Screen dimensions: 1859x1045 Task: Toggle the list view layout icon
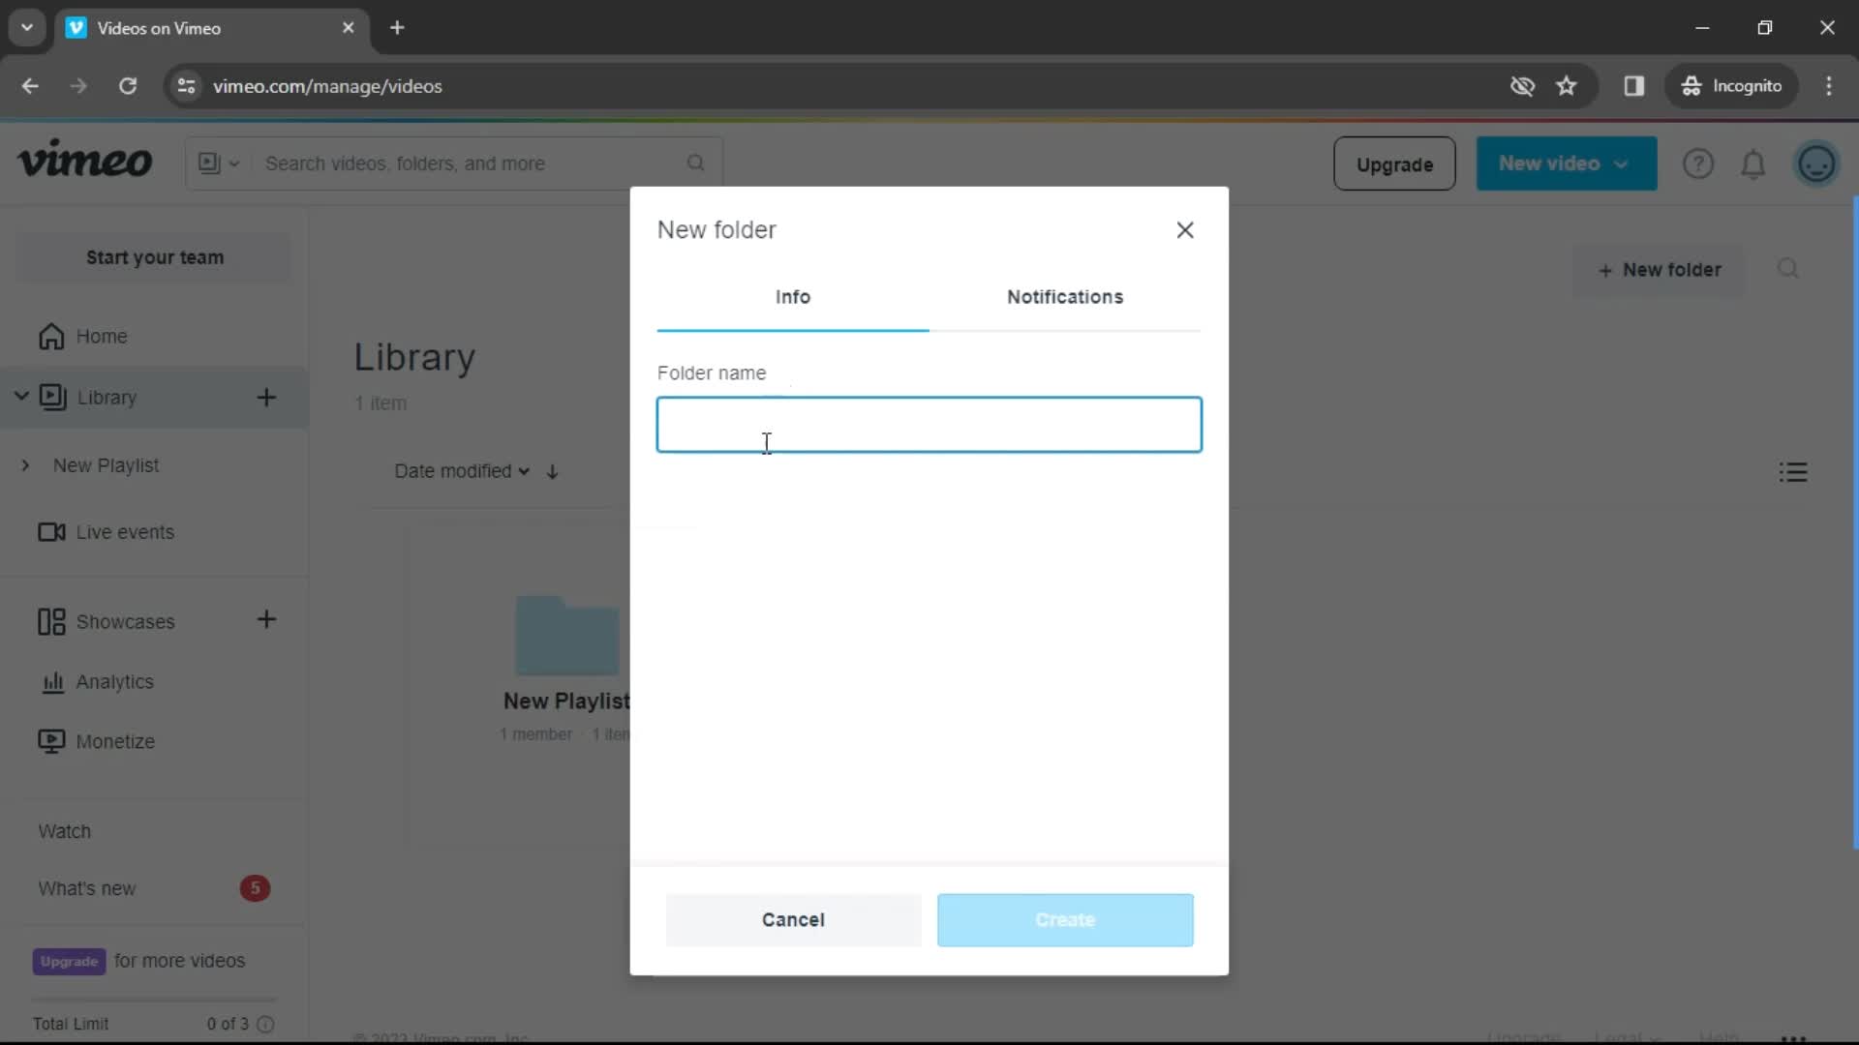click(1794, 472)
